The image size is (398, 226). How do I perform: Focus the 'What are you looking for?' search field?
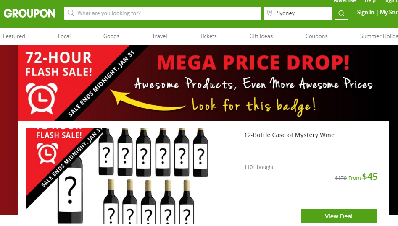[163, 13]
